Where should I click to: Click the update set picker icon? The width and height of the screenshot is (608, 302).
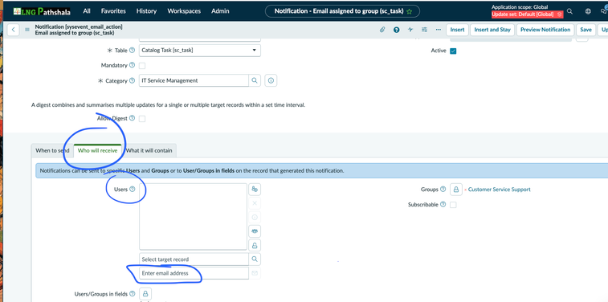click(559, 14)
